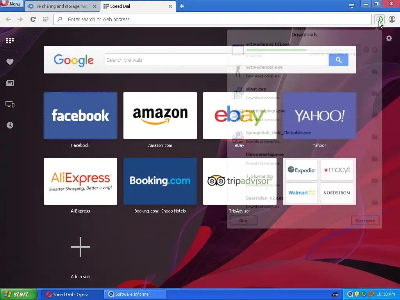400x300 pixels.
Task: Click the blue Google search button
Action: pos(339,60)
